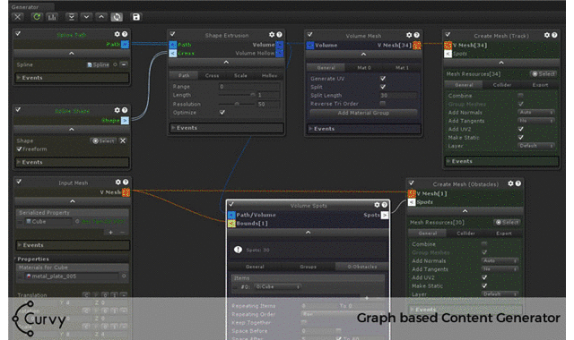The width and height of the screenshot is (574, 340).
Task: Open Create Mesh (Track) settings gear
Action: click(546, 35)
